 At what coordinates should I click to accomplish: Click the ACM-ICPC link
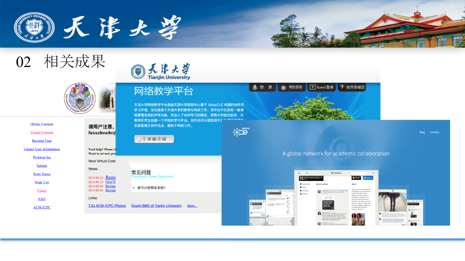pyautogui.click(x=42, y=207)
